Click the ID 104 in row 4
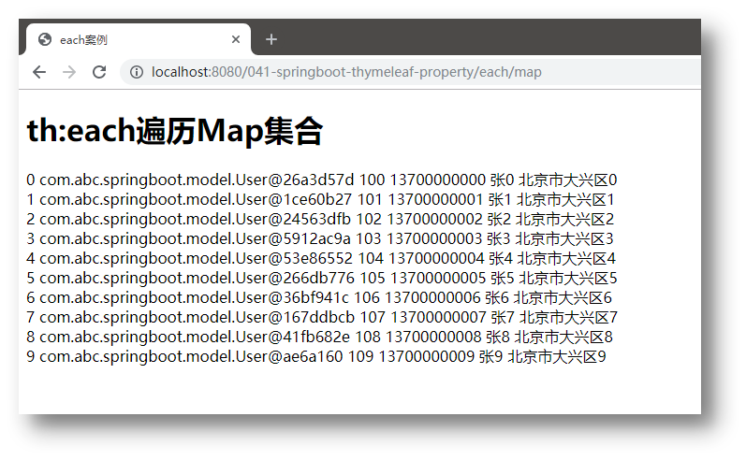Image resolution: width=746 pixels, height=460 pixels. pos(371,258)
